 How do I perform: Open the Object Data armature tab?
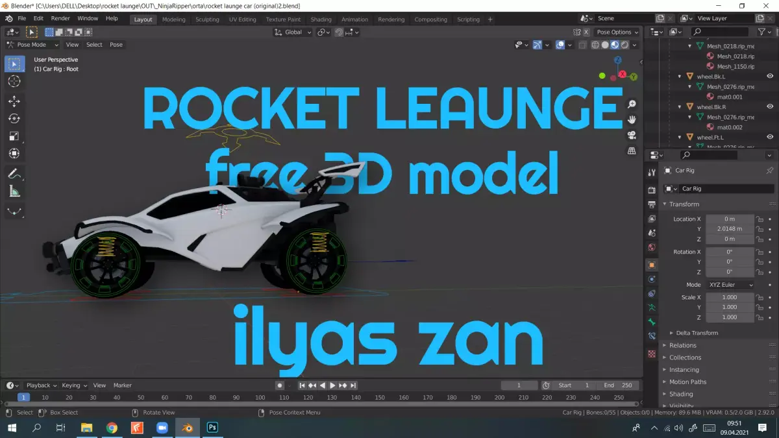(652, 308)
